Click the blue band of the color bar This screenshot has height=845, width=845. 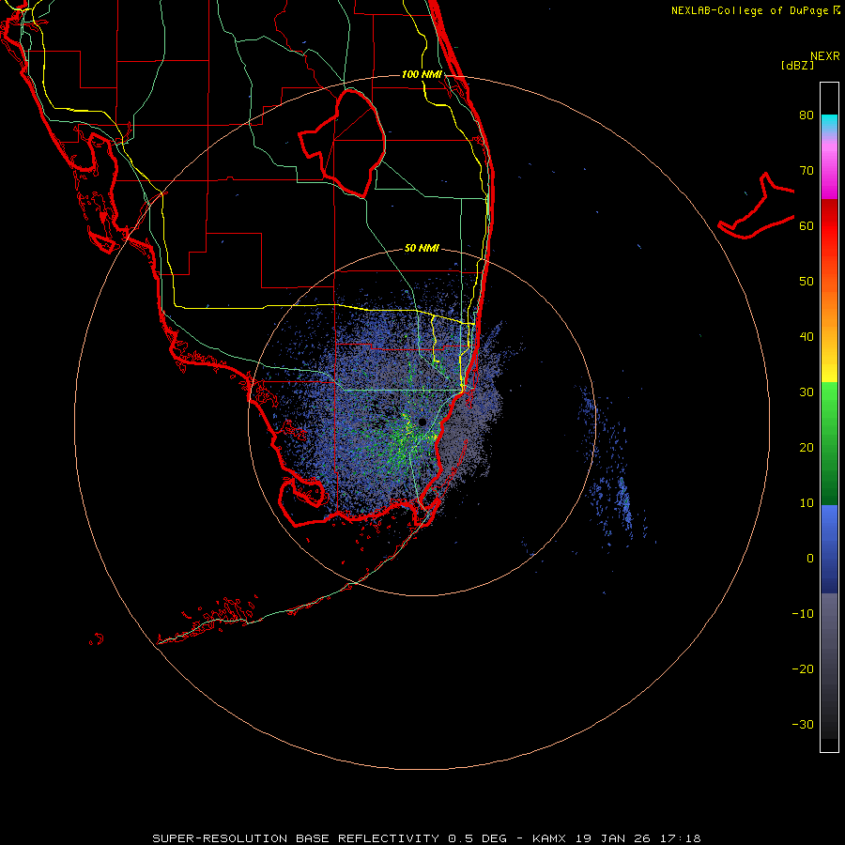coord(829,548)
